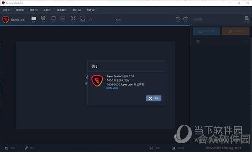The width and height of the screenshot is (252, 152).
Task: Click the 关于 dialog title
Action: point(95,66)
